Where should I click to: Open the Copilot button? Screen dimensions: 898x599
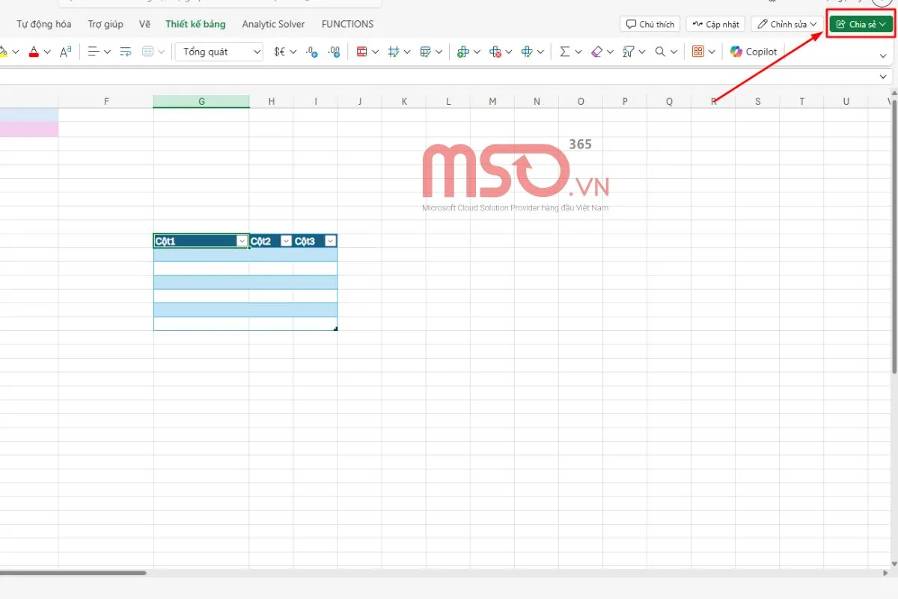click(754, 52)
